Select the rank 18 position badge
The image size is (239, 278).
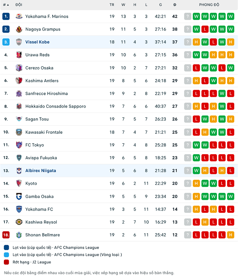pyautogui.click(x=6, y=235)
